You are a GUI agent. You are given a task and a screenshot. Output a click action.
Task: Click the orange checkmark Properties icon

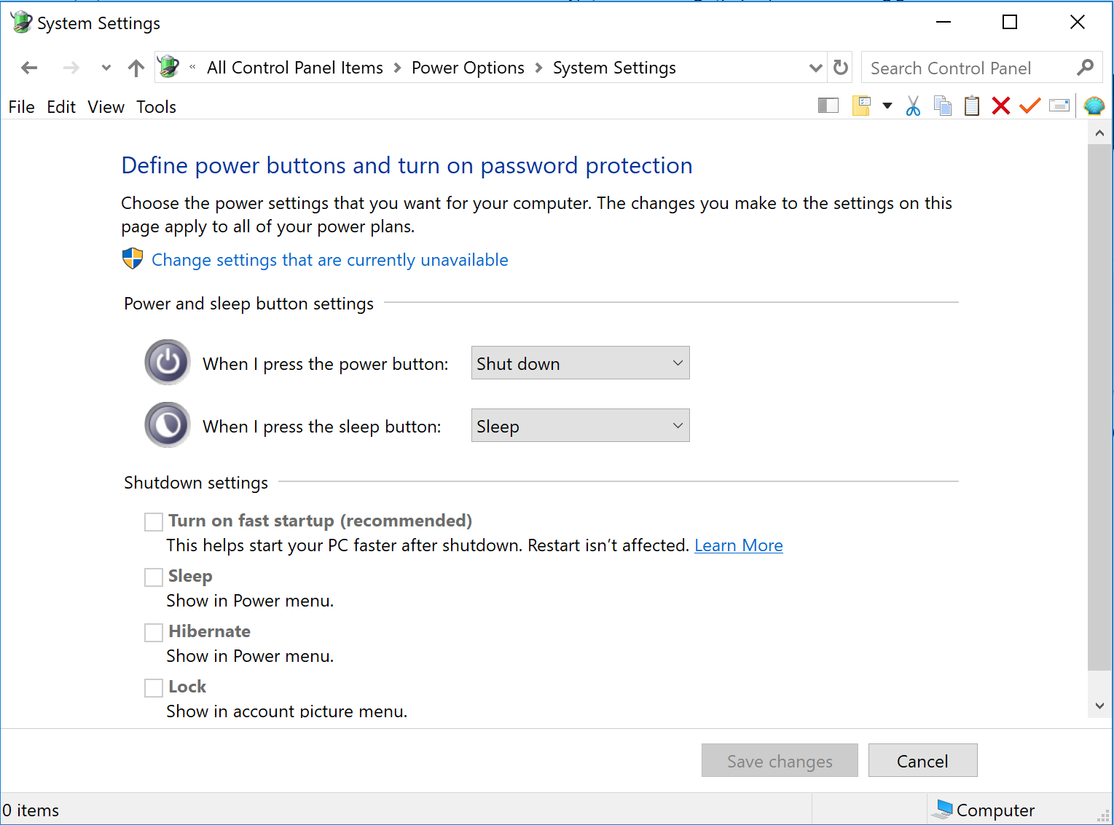pyautogui.click(x=1029, y=106)
